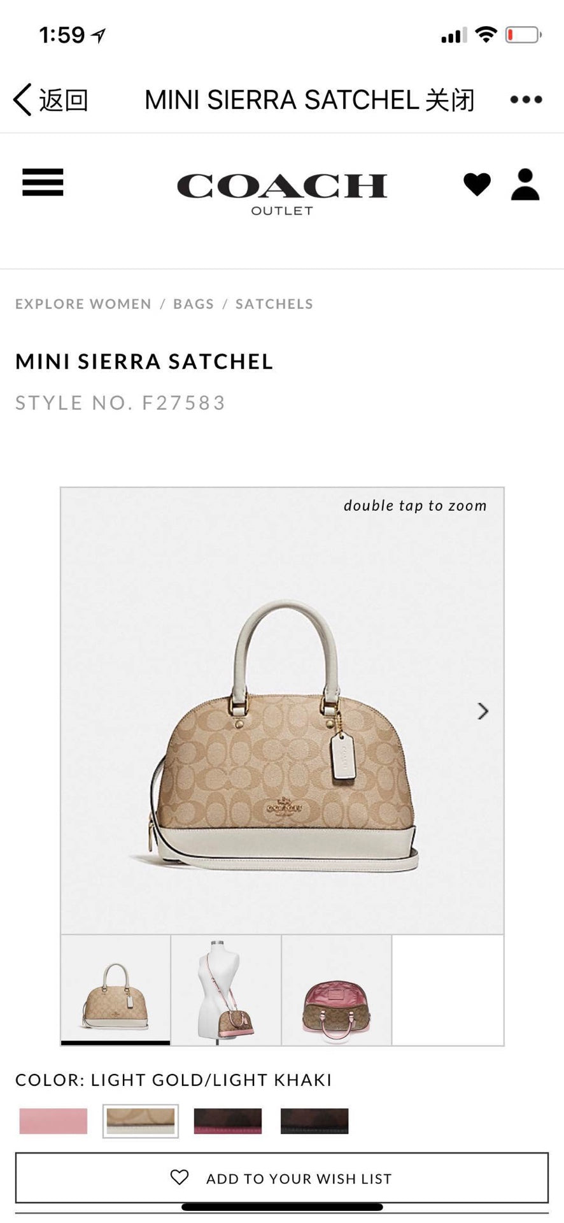Viewport: 564px width, 1223px height.
Task: Tap the back arrow labeled 返回
Action: 50,100
